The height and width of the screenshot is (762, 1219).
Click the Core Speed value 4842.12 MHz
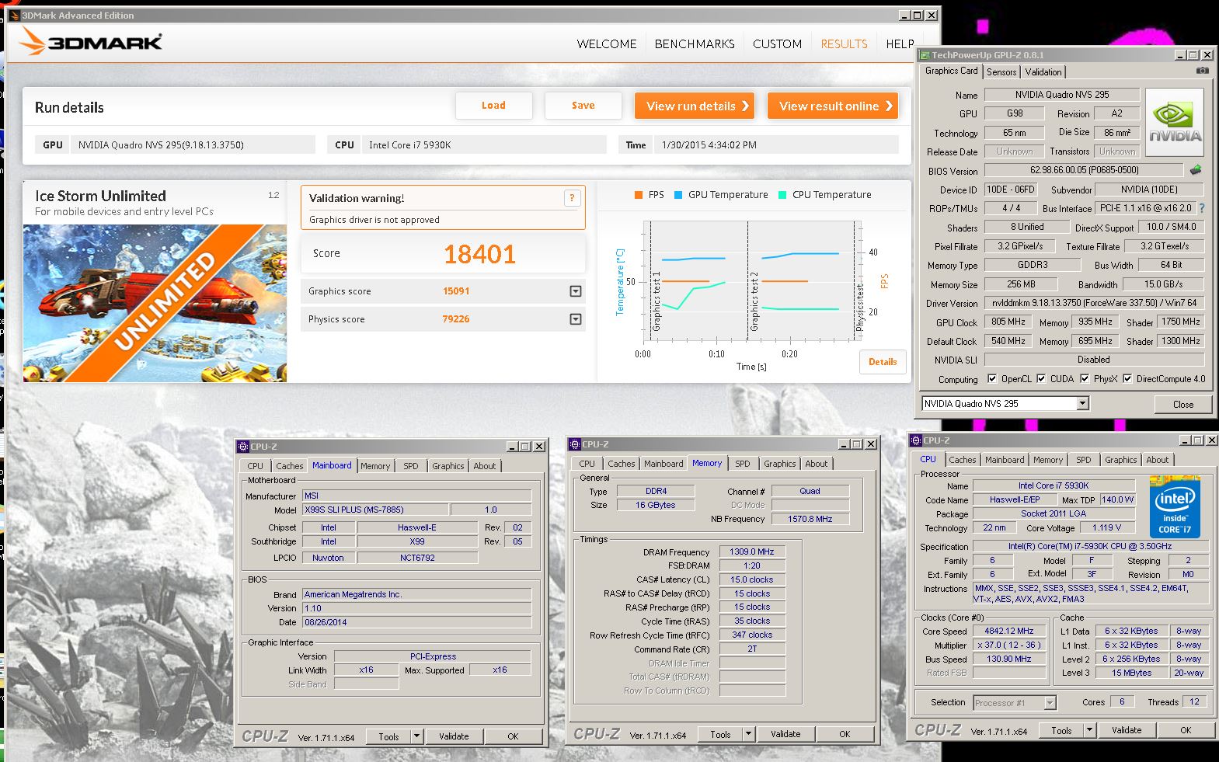[x=1008, y=632]
